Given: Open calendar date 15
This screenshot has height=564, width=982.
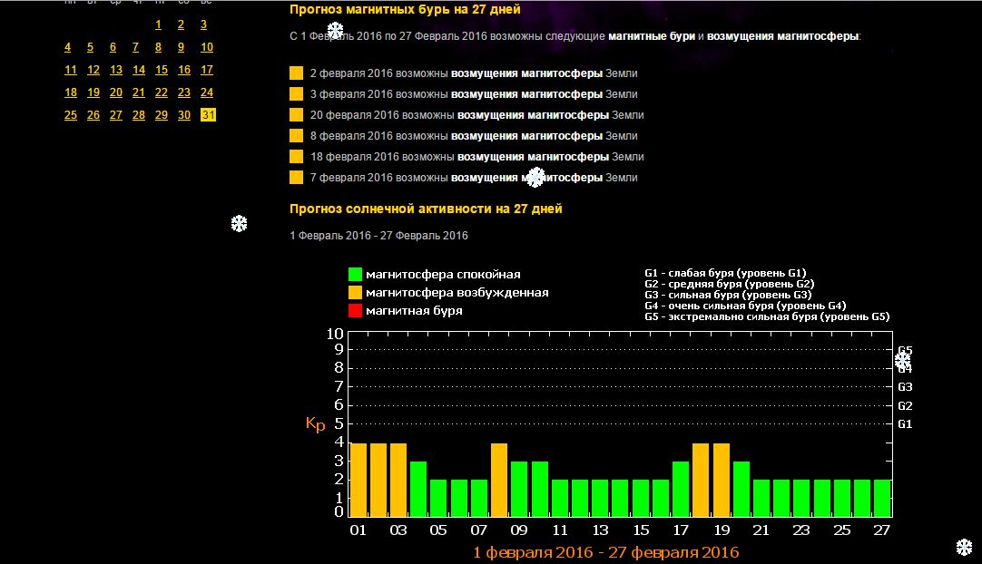Looking at the screenshot, I should click(162, 70).
